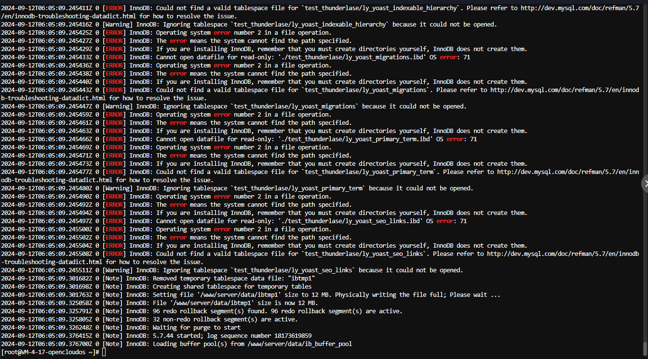This screenshot has width=648, height=359.
Task: Click the [Warning] tag on the ly_yoast_primary_term line
Action: 118,188
